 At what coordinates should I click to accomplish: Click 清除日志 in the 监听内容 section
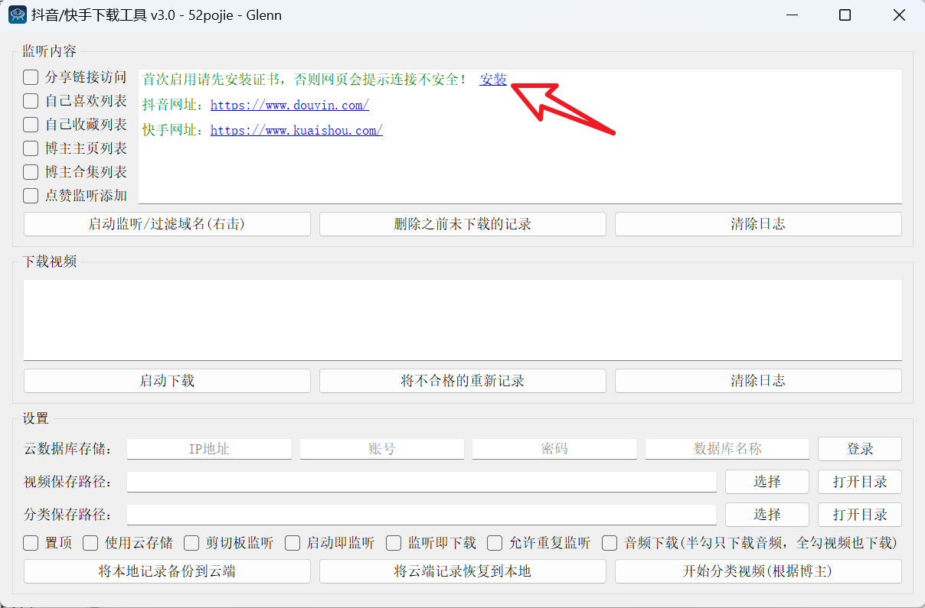click(x=758, y=223)
